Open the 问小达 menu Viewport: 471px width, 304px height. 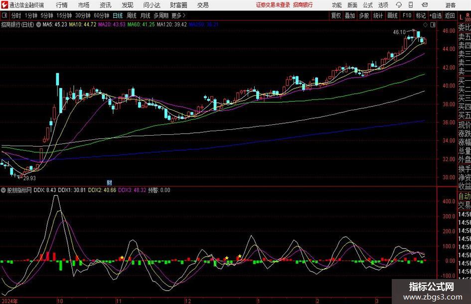click(152, 5)
